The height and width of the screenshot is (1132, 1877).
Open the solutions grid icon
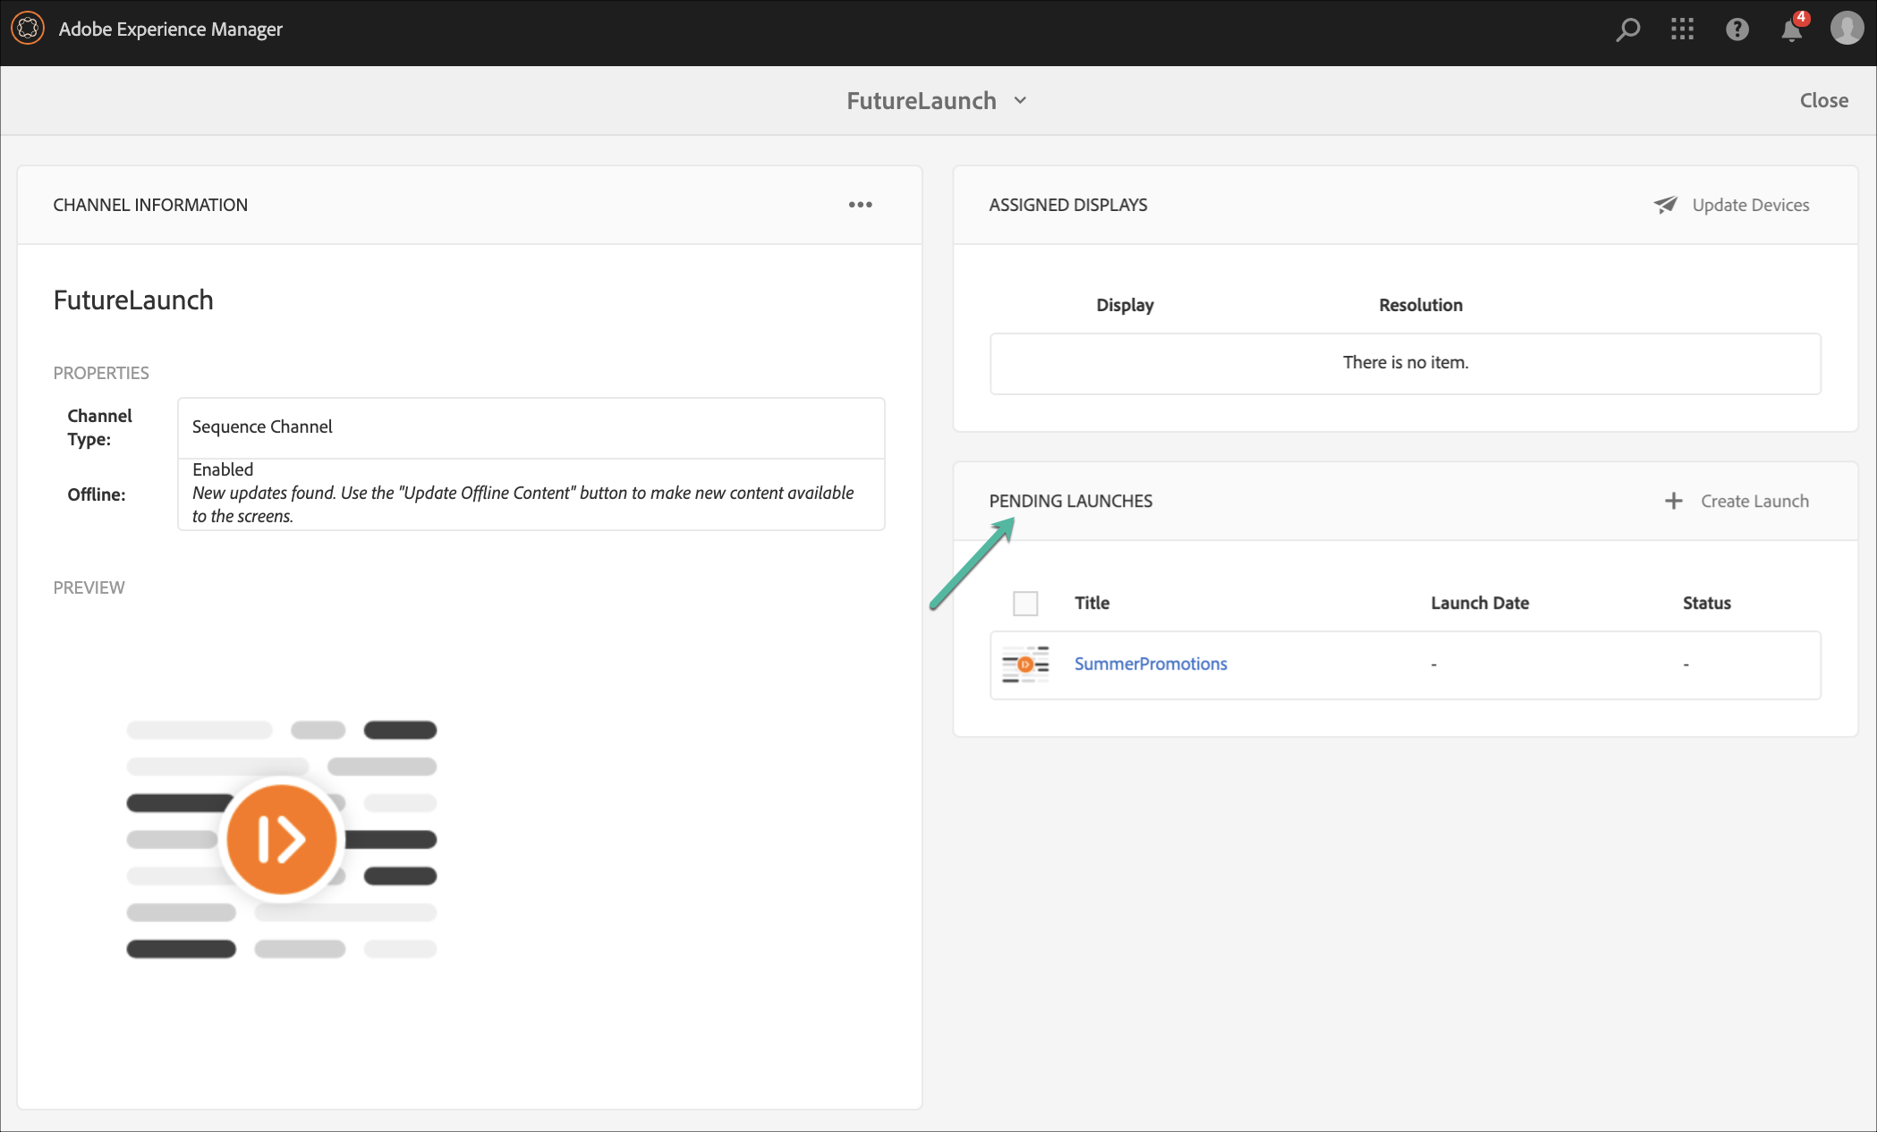(1682, 30)
